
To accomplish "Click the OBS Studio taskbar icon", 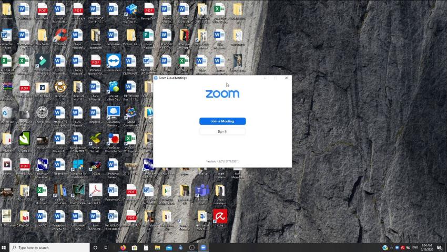I will 192,247.
